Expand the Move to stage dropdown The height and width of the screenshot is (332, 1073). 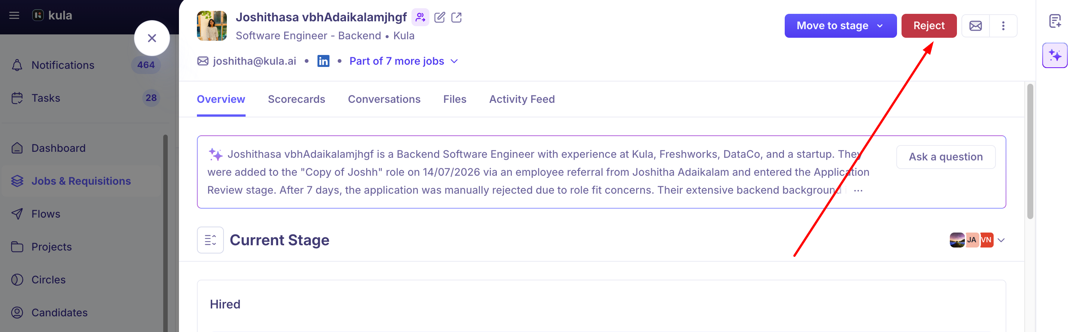[841, 26]
